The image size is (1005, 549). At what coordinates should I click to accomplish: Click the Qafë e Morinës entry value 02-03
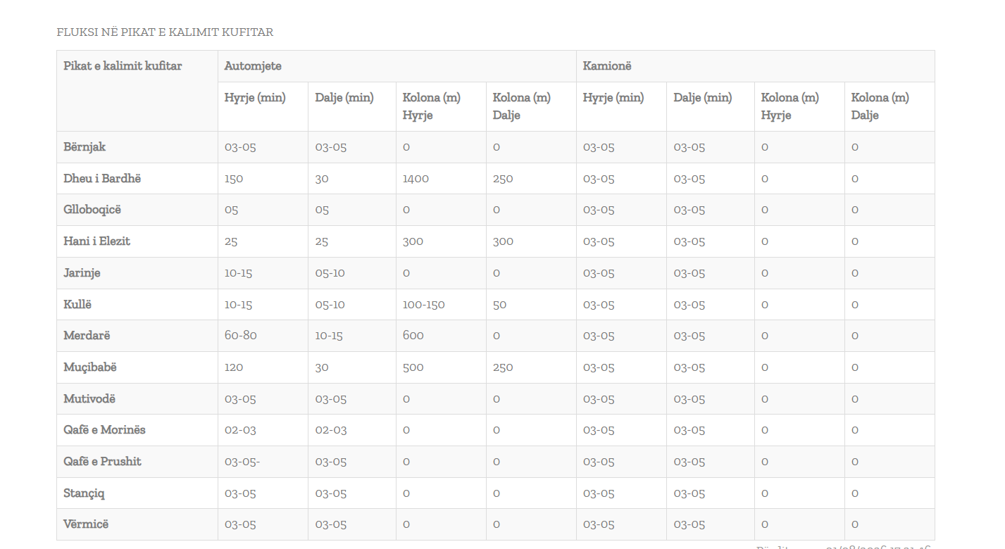pyautogui.click(x=241, y=430)
